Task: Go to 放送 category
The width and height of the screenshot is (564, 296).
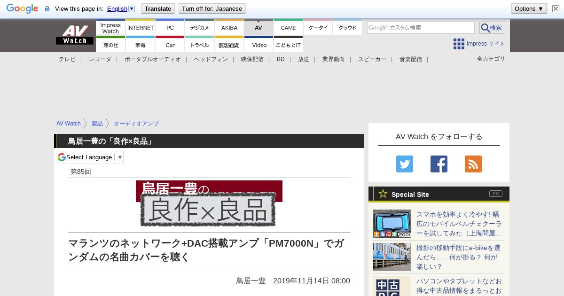Action: click(x=304, y=59)
